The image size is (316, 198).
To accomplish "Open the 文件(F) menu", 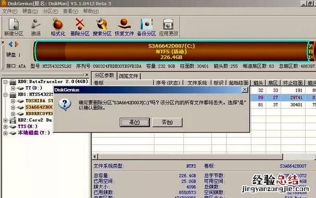I will (x=10, y=11).
